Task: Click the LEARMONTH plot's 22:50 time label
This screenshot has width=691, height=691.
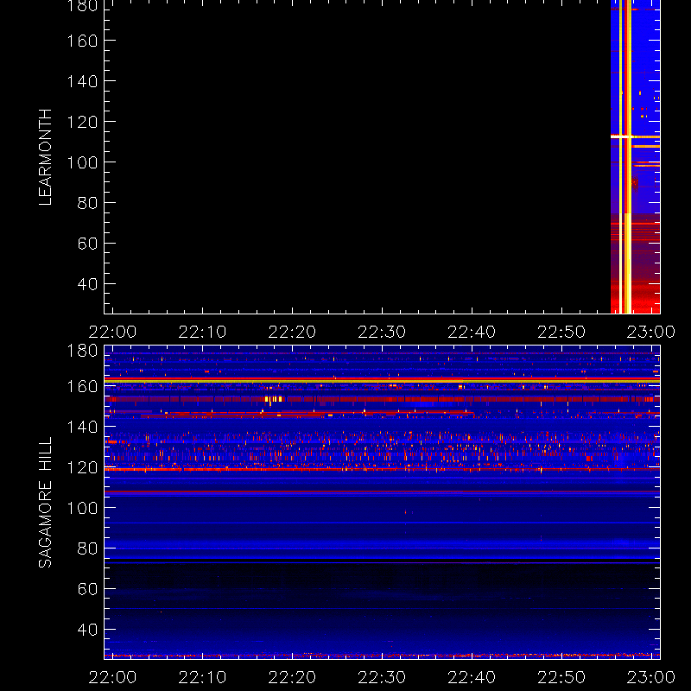Action: (x=561, y=332)
